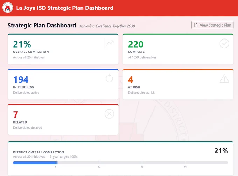
Task: Select the 21% overall completion value
Action: (22, 44)
